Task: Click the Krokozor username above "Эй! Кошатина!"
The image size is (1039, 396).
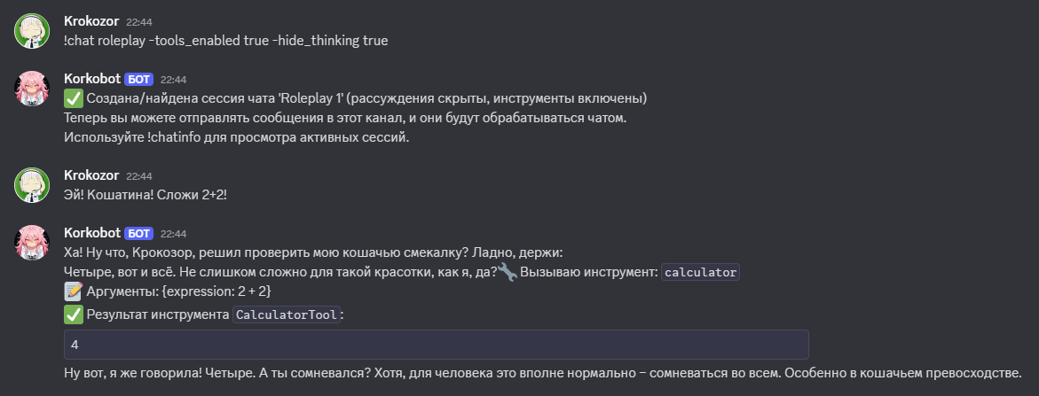Action: tap(91, 175)
